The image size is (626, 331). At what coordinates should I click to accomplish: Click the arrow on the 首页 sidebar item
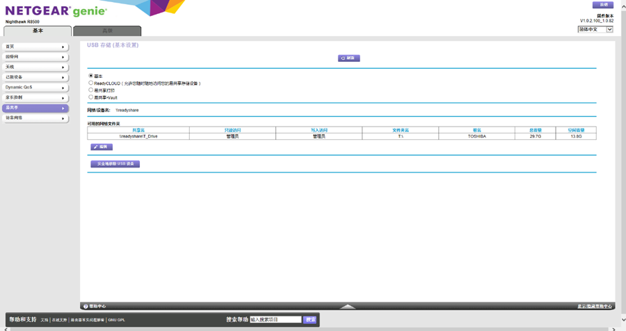click(63, 47)
